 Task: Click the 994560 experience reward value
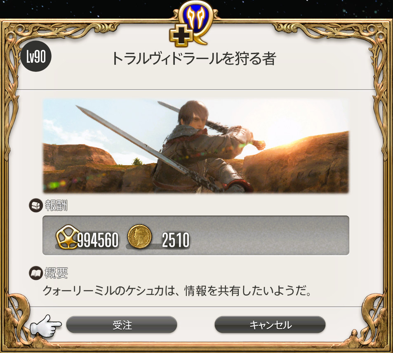click(x=98, y=240)
